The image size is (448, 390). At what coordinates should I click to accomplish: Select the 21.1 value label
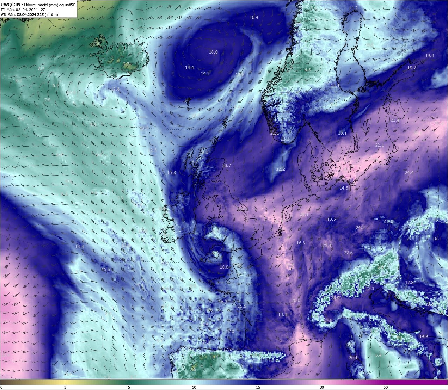274,133
